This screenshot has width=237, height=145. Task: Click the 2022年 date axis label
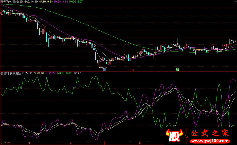click(x=5, y=143)
